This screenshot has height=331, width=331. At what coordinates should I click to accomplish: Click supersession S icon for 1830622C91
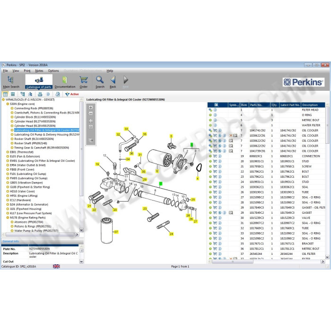click(x=220, y=136)
